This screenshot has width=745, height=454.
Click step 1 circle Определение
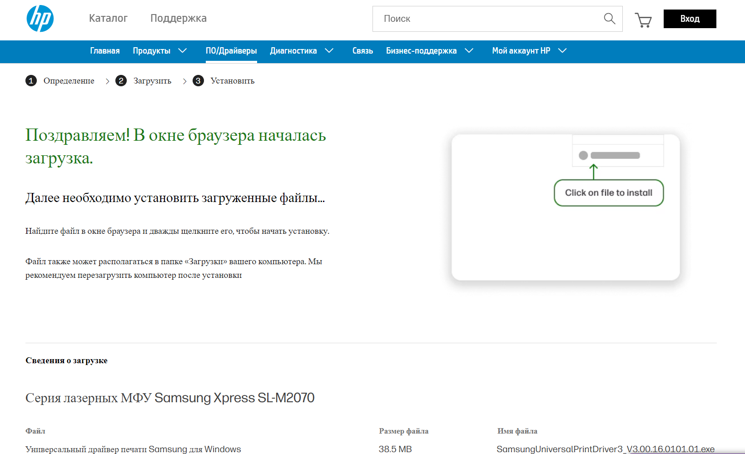coord(31,81)
